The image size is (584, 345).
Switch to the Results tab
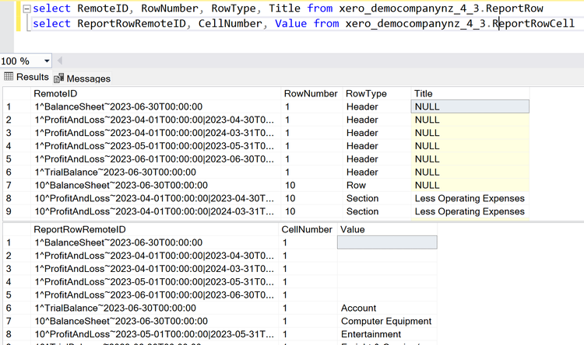coord(26,77)
